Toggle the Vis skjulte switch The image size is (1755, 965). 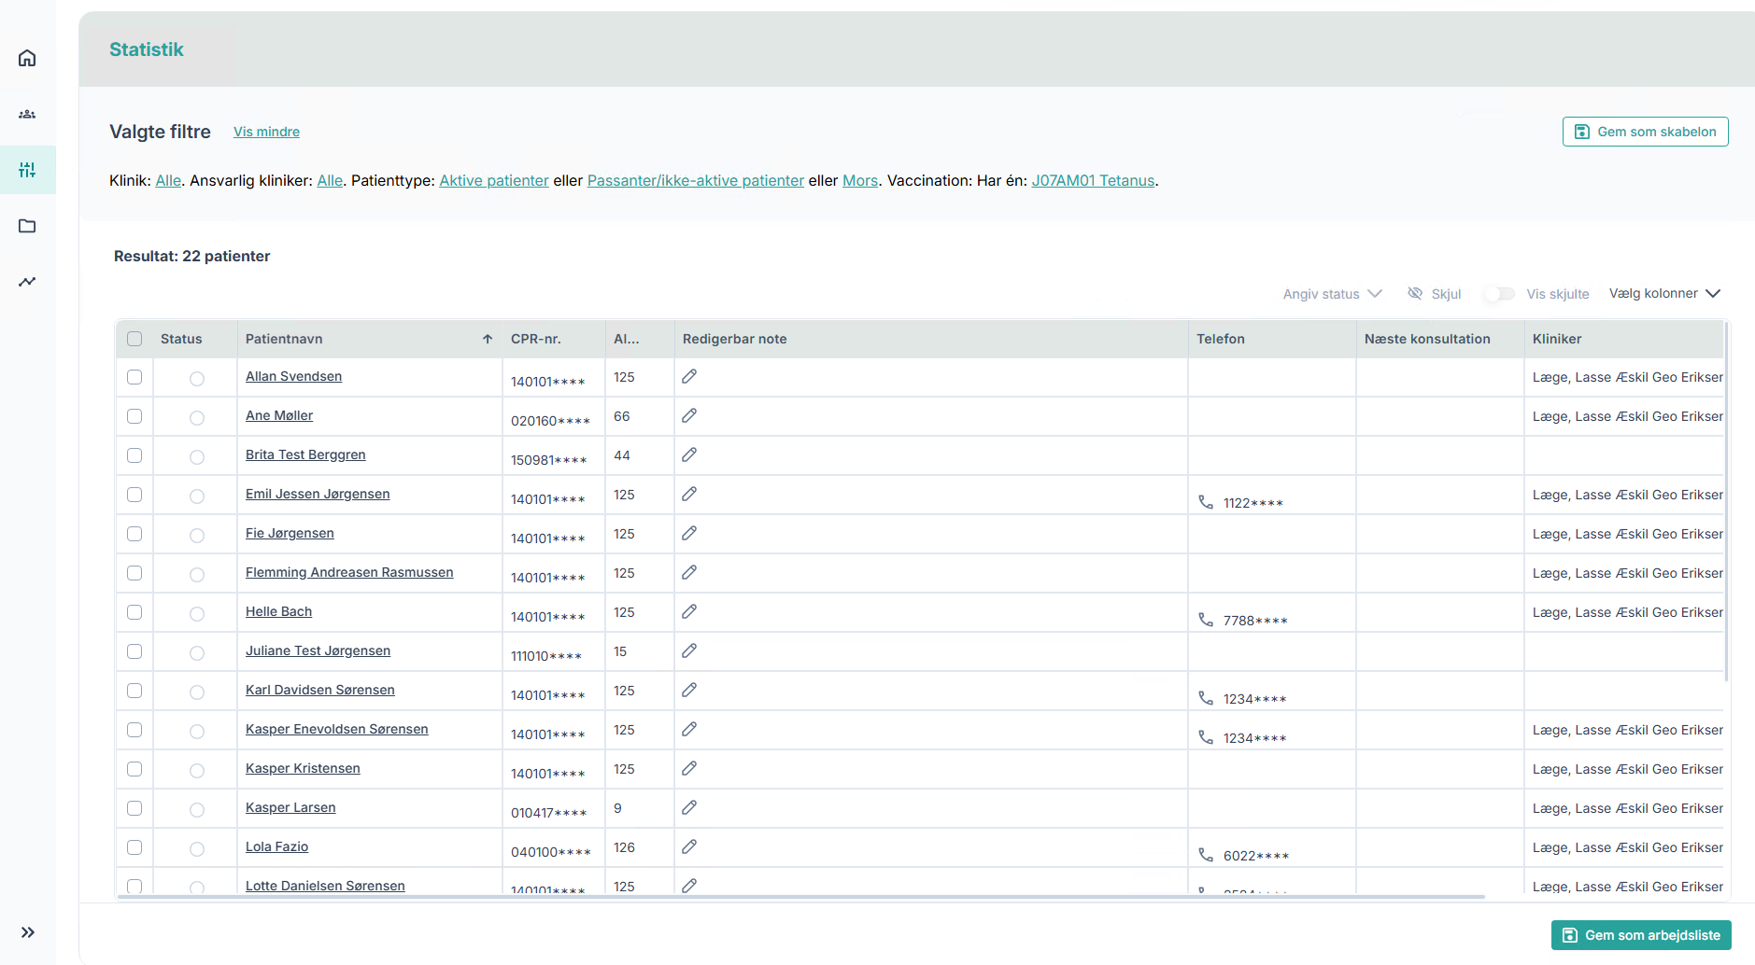tap(1500, 294)
